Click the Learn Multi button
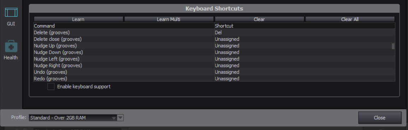Image resolution: width=408 pixels, height=130 pixels. [169, 19]
